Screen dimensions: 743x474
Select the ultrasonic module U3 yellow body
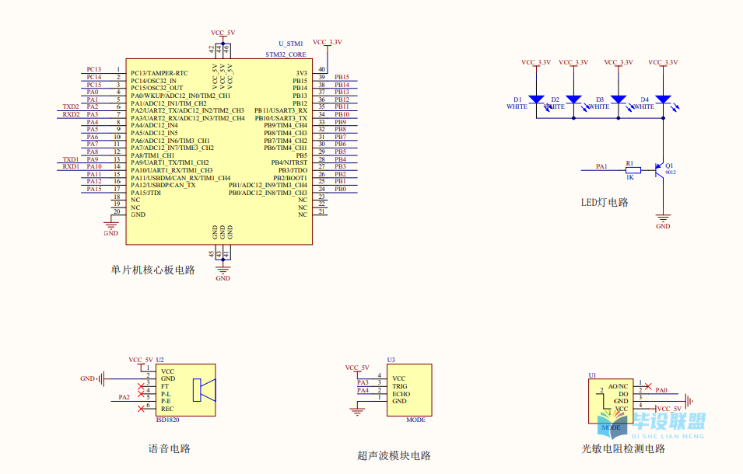coord(409,390)
